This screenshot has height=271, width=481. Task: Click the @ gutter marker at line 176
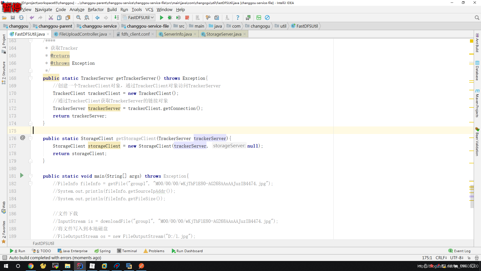point(23,138)
